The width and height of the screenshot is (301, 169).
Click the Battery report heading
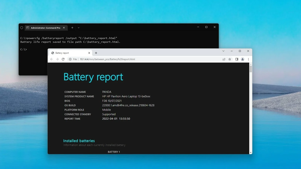pyautogui.click(x=93, y=77)
